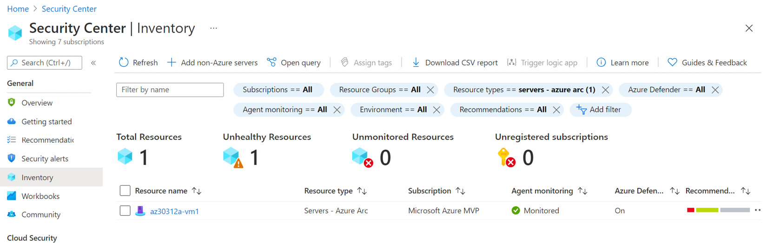Remove the Resource Groups filter
This screenshot has width=767, height=243.
pyautogui.click(x=430, y=90)
